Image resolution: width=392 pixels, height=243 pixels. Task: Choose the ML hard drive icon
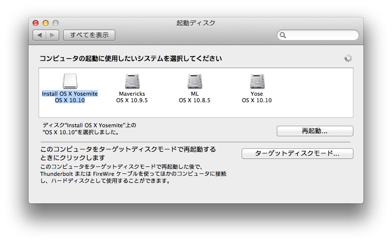pyautogui.click(x=195, y=81)
